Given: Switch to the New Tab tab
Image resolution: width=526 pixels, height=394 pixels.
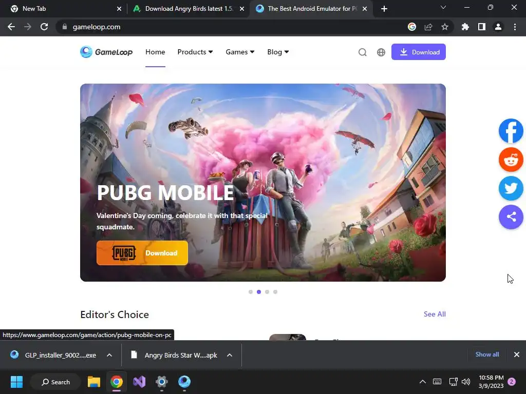Looking at the screenshot, I should (64, 9).
